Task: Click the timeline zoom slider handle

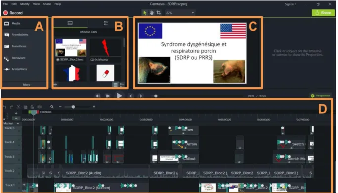Action: [x=73, y=107]
